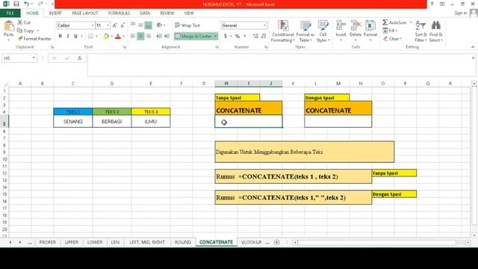Open the Borders icon in the Font group
The height and width of the screenshot is (269, 478).
(x=90, y=37)
